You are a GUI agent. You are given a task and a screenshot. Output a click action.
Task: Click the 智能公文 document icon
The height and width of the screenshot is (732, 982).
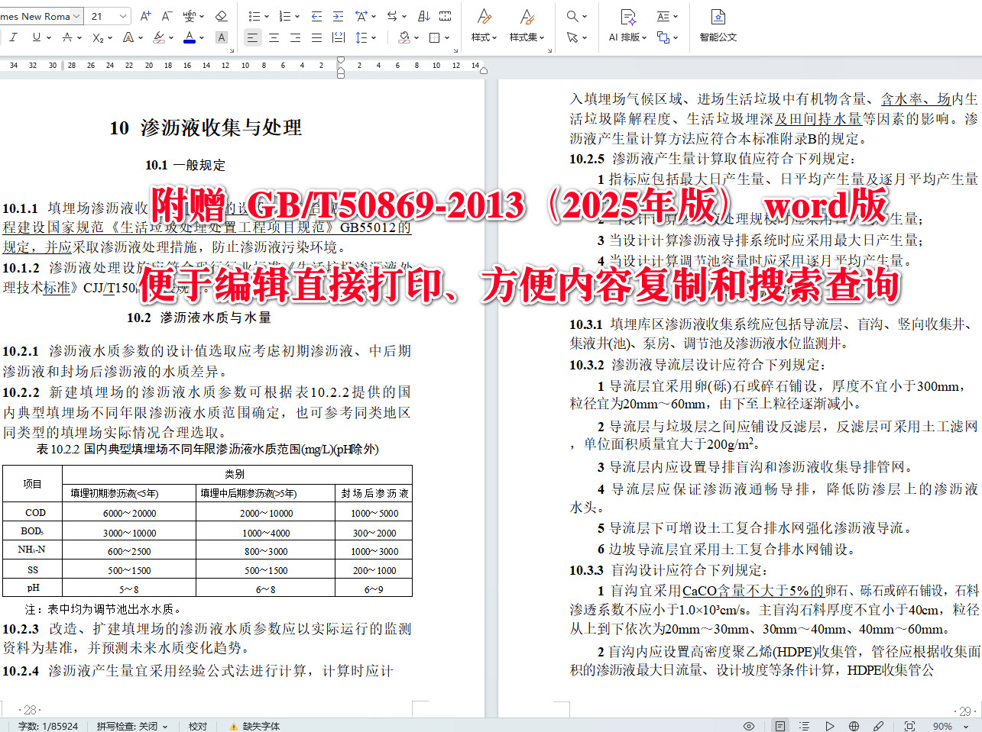pyautogui.click(x=718, y=27)
